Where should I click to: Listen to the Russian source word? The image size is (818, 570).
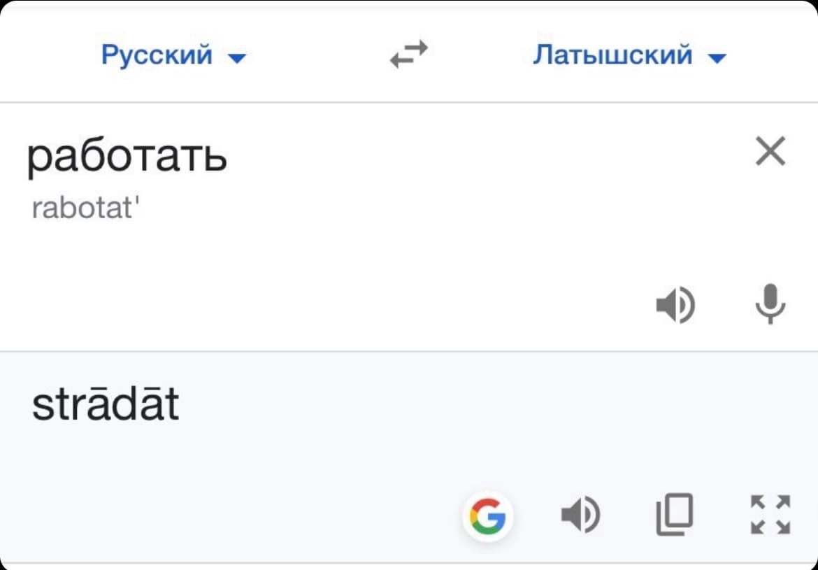[675, 305]
